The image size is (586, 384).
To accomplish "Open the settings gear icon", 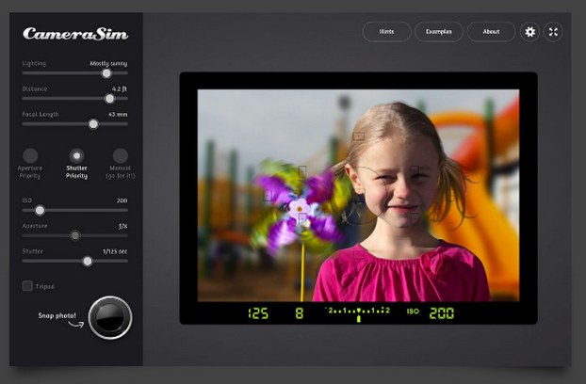I will (x=530, y=32).
